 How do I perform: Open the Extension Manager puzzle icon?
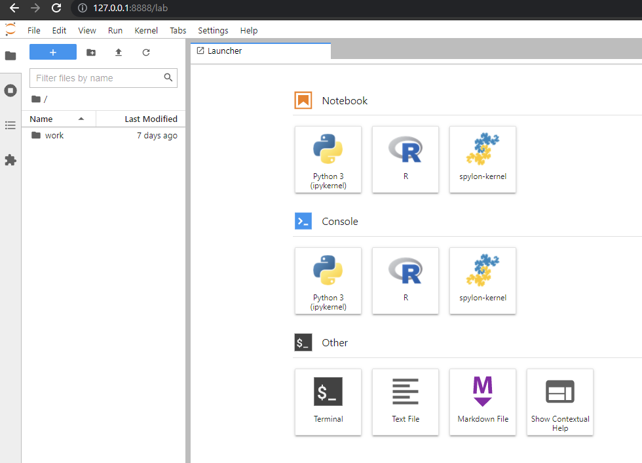point(10,160)
